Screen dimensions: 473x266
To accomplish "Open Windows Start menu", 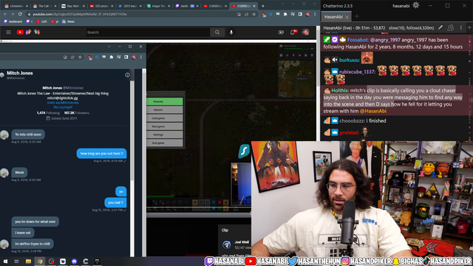I will [5, 261].
